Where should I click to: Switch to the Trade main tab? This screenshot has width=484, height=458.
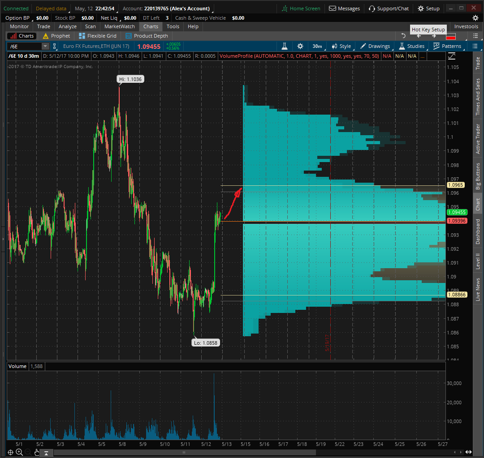pos(43,26)
